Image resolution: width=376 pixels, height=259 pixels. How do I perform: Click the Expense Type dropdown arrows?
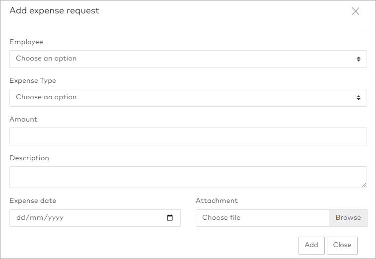[358, 98]
